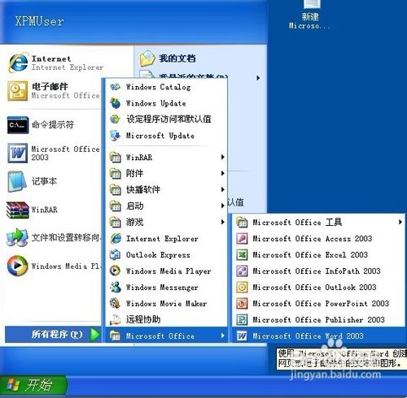The width and height of the screenshot is (407, 398).
Task: Expand the 附件 submenu arrow
Action: (222, 173)
